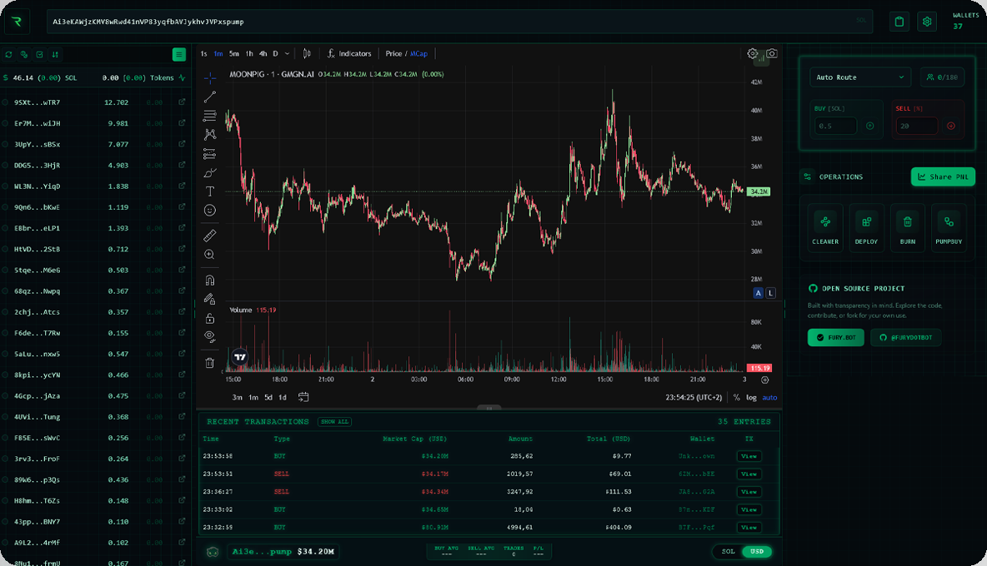The height and width of the screenshot is (566, 987).
Task: Select the ruler measure tool
Action: click(209, 236)
